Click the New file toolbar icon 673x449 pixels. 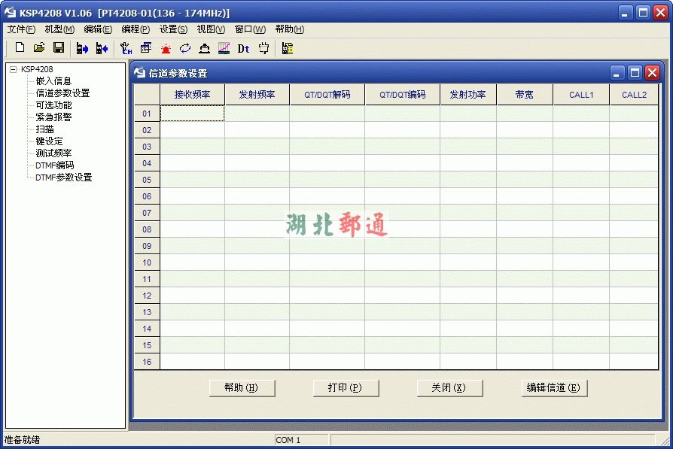coord(20,48)
